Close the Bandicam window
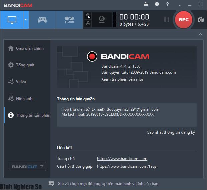 (x=201, y=4)
